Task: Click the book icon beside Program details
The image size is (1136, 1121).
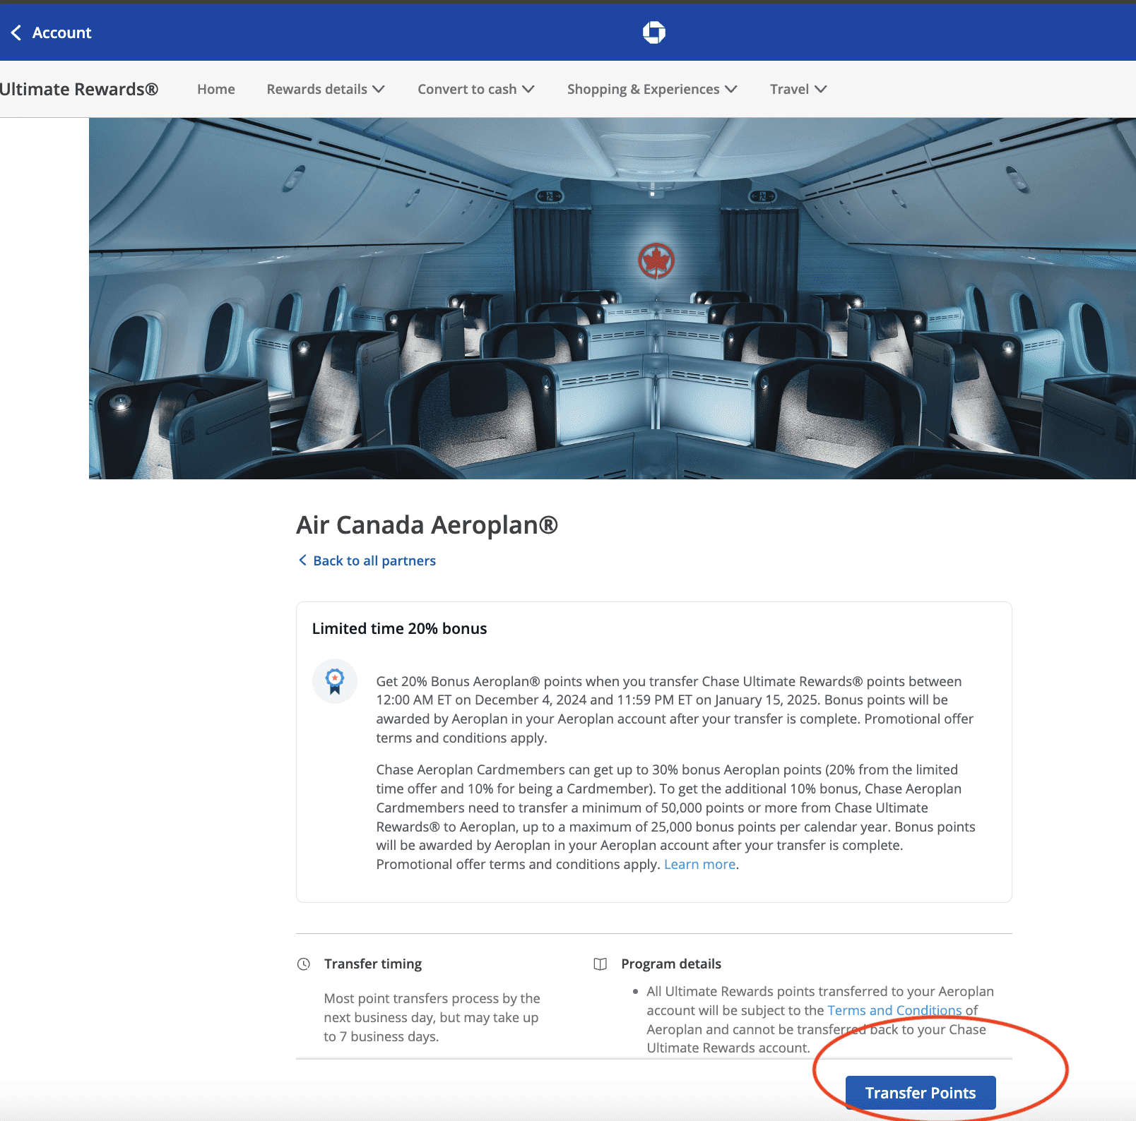Action: (x=600, y=964)
